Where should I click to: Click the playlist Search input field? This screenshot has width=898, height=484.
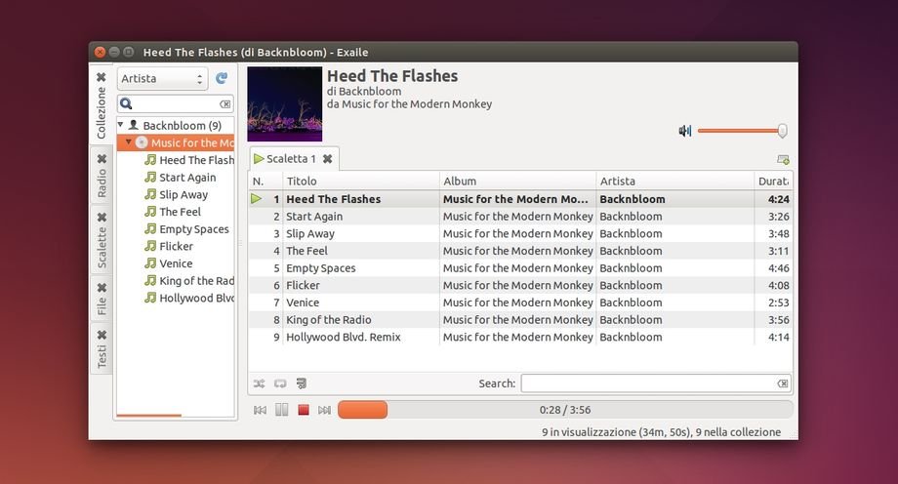click(x=648, y=383)
